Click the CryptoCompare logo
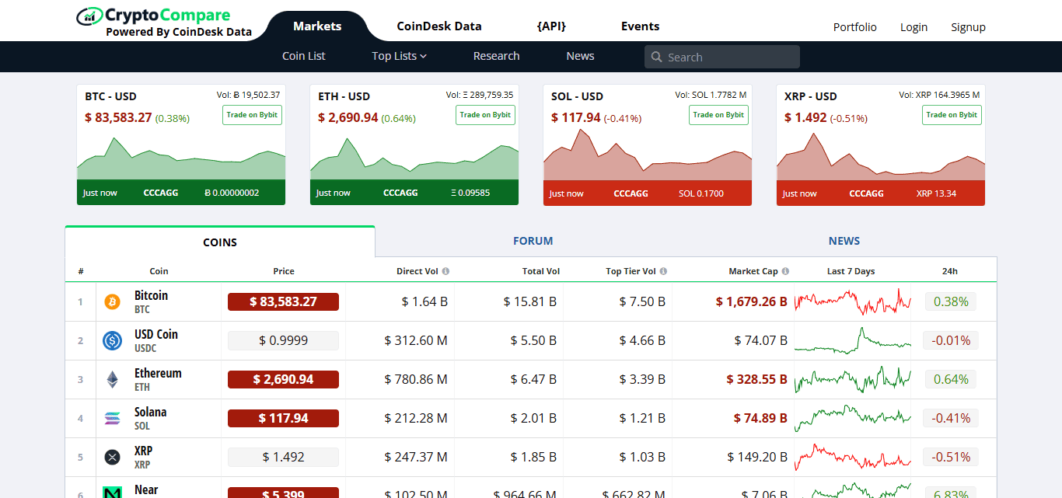The height and width of the screenshot is (498, 1062). 163,22
